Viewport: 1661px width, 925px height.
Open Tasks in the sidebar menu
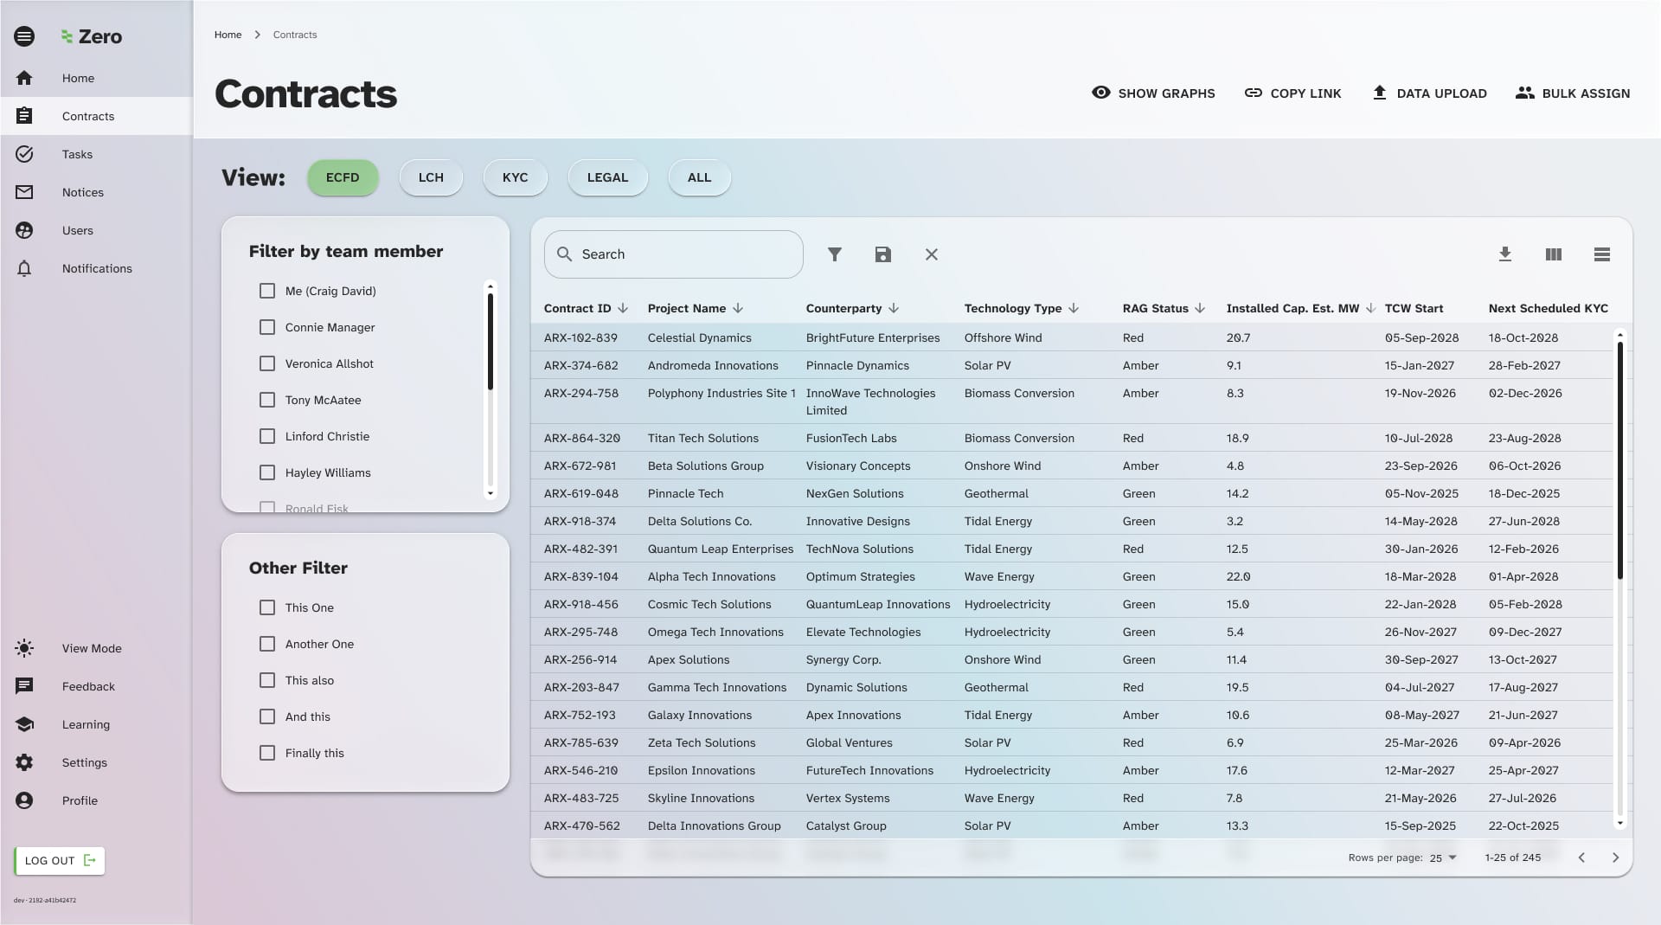click(77, 154)
